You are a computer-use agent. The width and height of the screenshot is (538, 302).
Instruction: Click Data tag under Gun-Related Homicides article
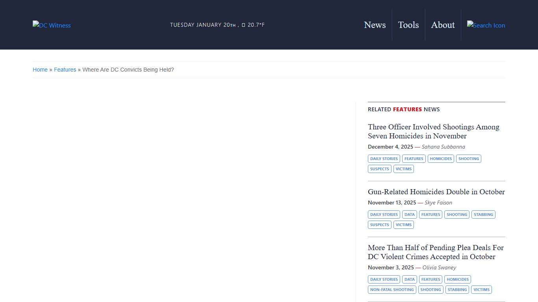point(409,215)
